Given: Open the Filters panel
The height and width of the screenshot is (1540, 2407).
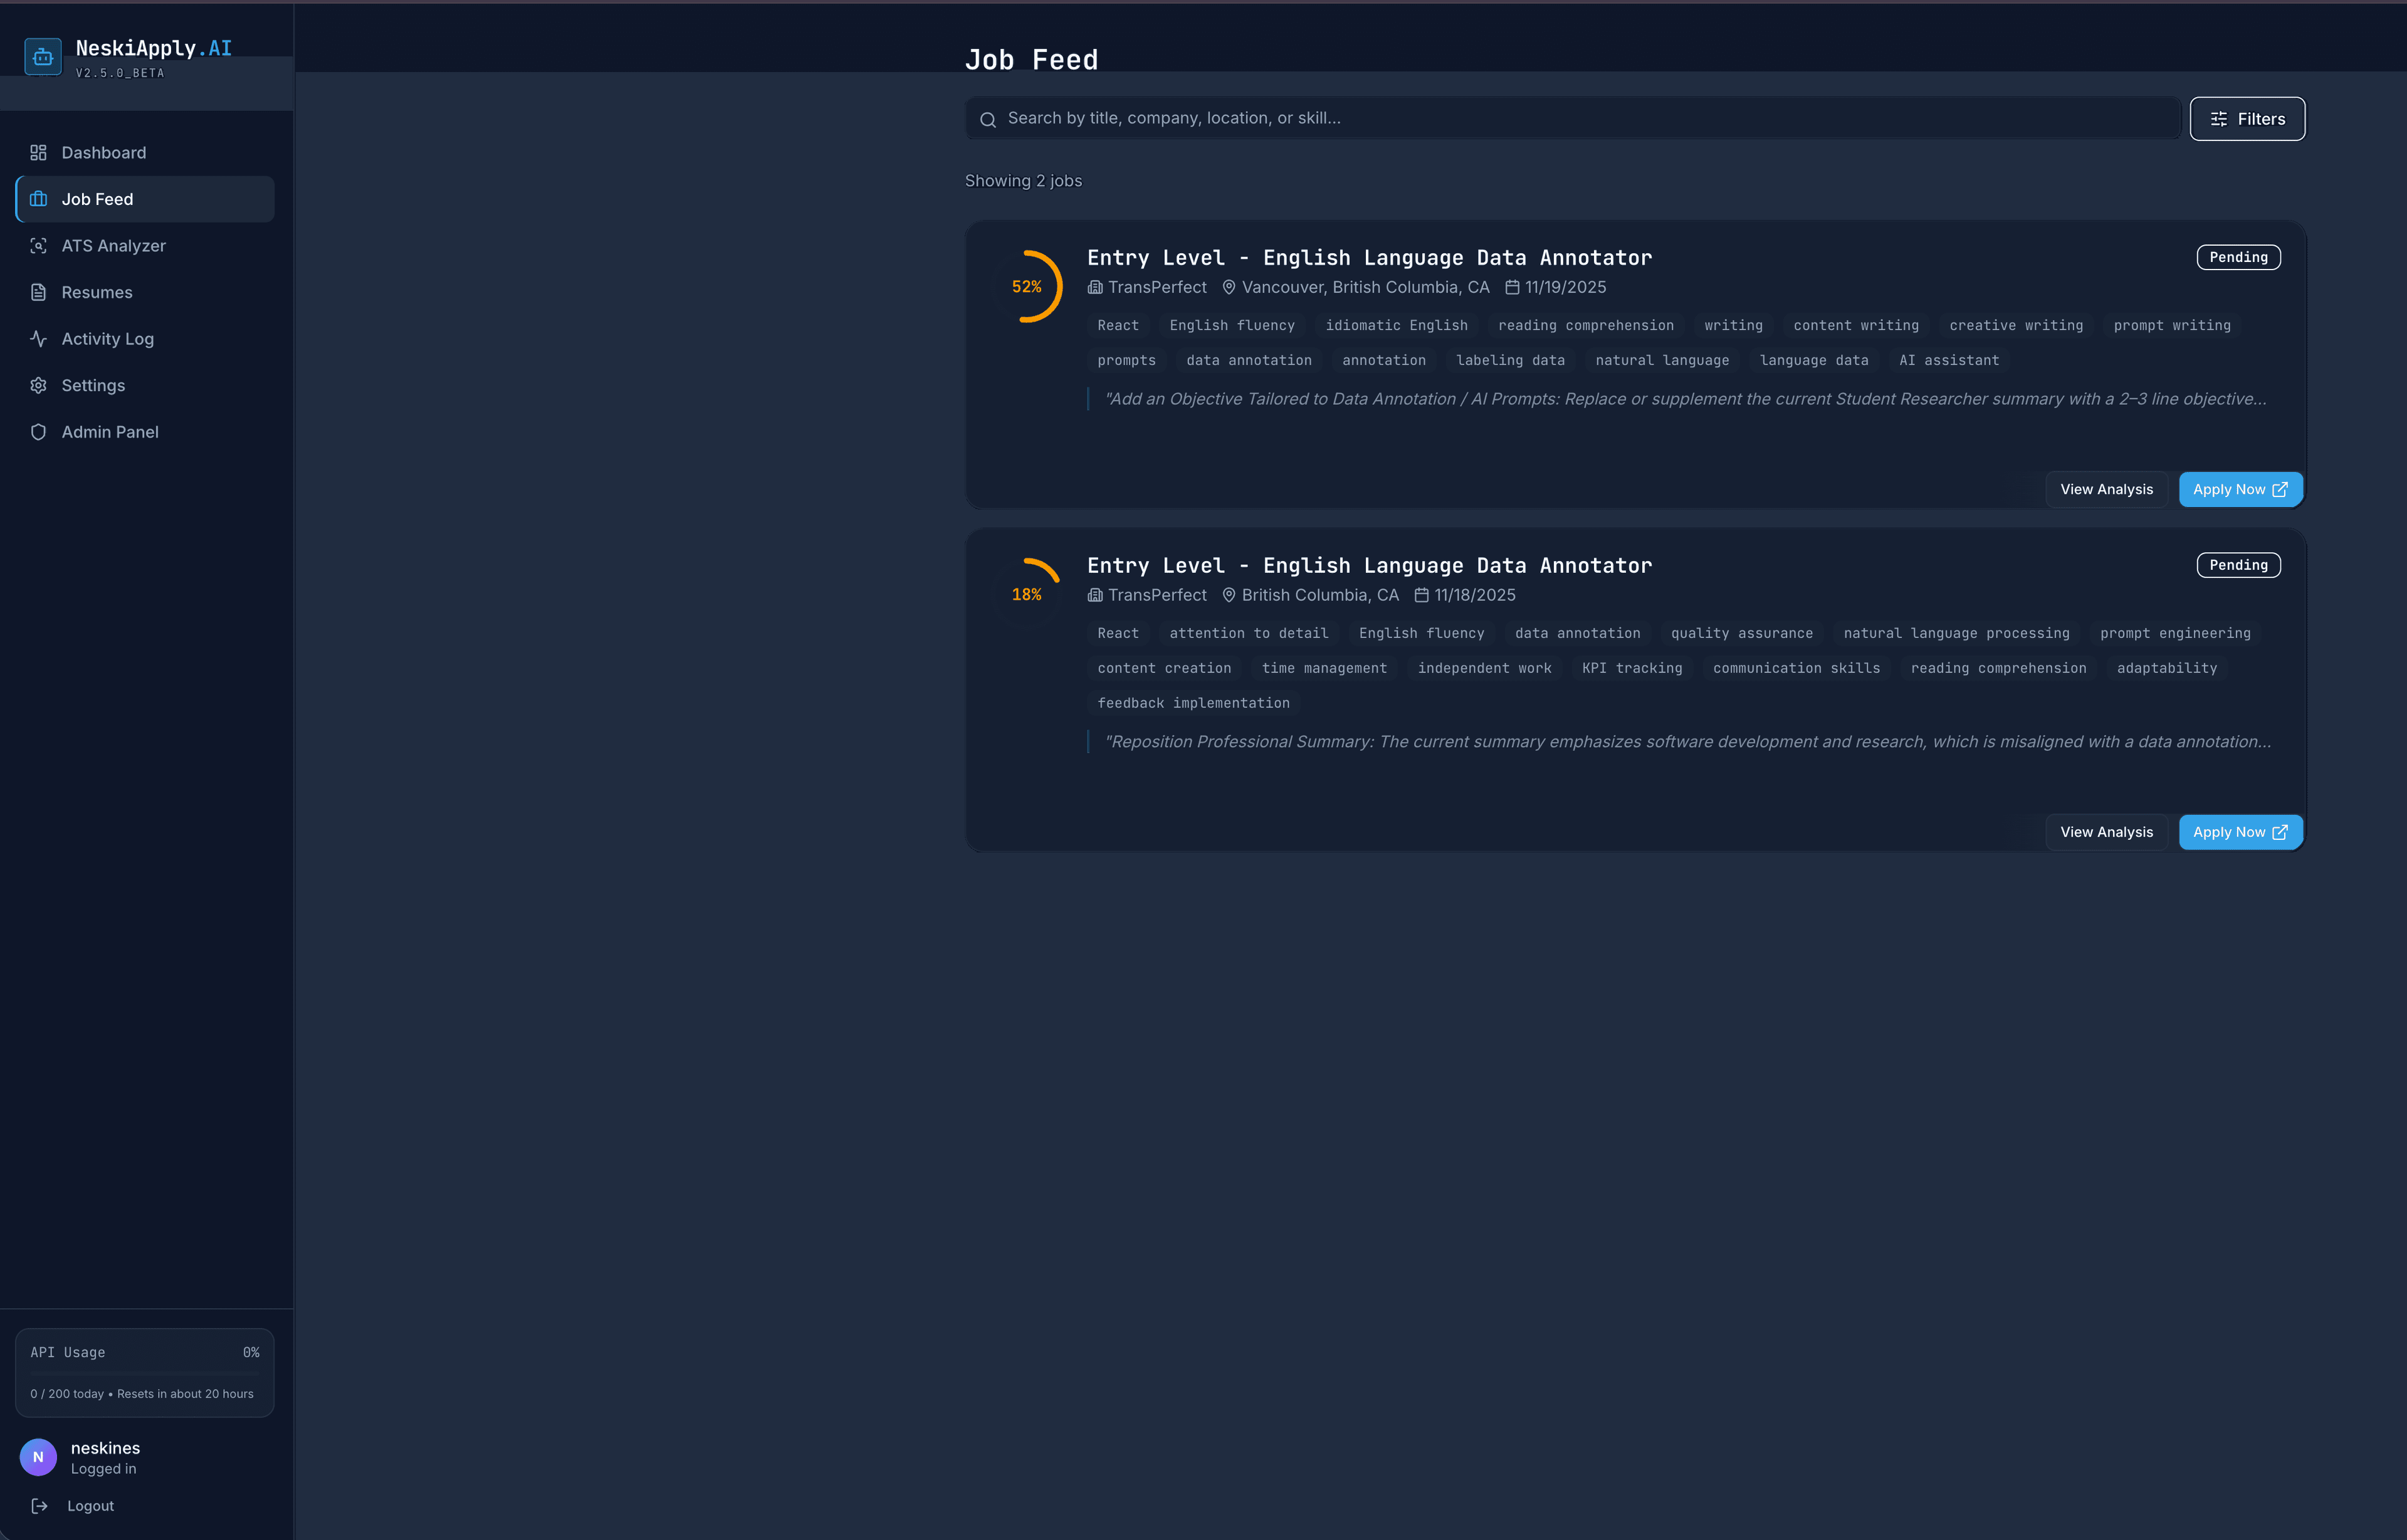Looking at the screenshot, I should click(x=2247, y=118).
